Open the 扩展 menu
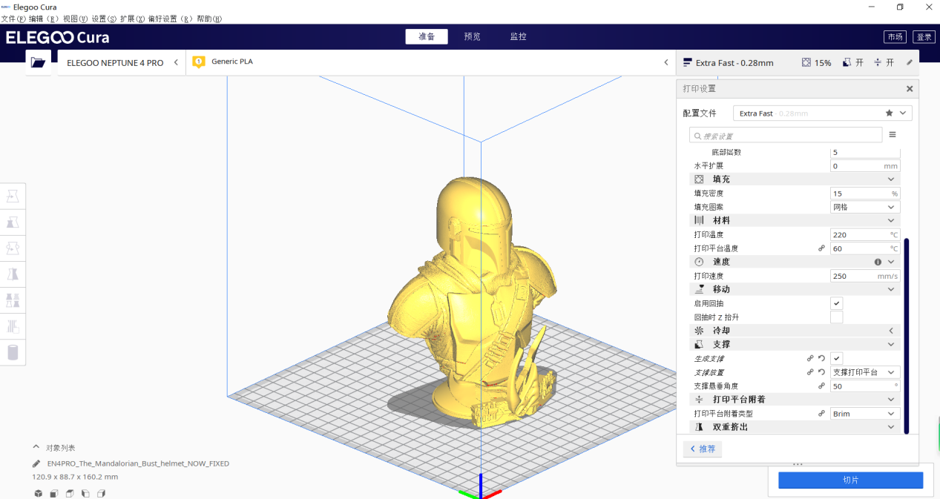Image resolution: width=940 pixels, height=499 pixels. point(132,19)
